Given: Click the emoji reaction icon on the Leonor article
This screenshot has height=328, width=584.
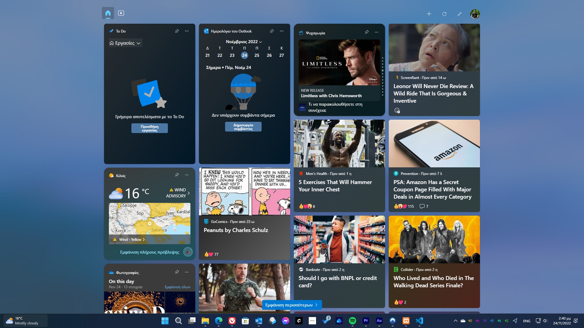Looking at the screenshot, I should click(397, 111).
